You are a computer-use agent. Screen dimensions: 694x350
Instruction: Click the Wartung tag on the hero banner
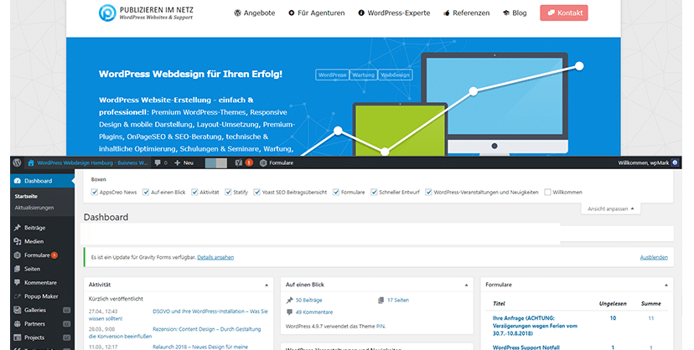364,75
